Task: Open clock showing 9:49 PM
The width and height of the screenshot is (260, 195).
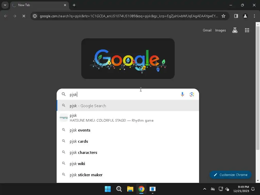Action: click(241, 189)
